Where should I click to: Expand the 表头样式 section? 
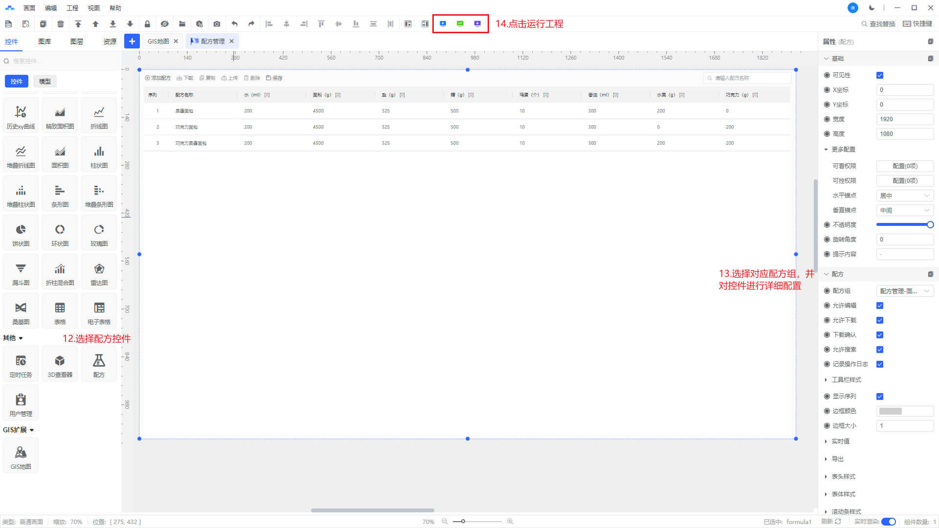click(843, 477)
